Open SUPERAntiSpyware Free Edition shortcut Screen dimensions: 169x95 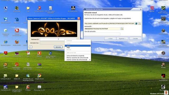point(17,66)
